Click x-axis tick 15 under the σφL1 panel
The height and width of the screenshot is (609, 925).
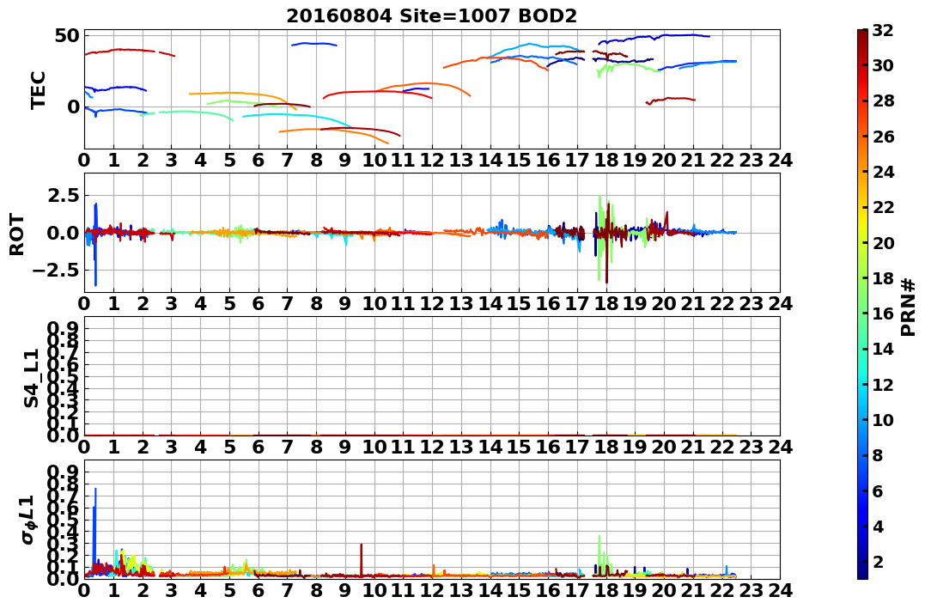[x=519, y=591]
